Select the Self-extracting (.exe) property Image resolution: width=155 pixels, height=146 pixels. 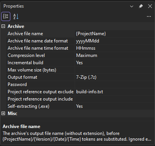tap(41, 106)
